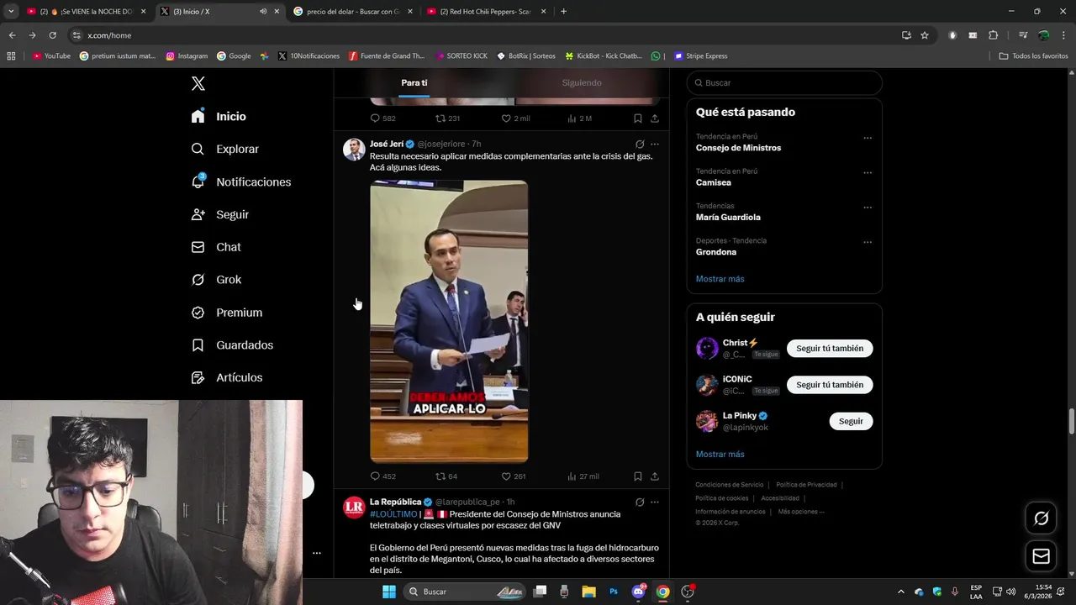Image resolution: width=1076 pixels, height=605 pixels.
Task: Show hidden system tray icons
Action: coord(900,592)
